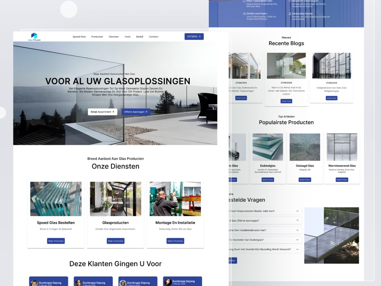
Task: Click Bekijk Product under Dubbelglas
Action: coord(268,180)
